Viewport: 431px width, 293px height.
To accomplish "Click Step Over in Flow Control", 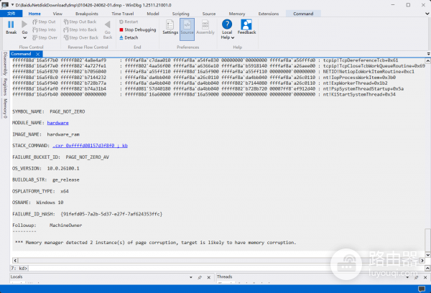I will pyautogui.click(x=45, y=37).
